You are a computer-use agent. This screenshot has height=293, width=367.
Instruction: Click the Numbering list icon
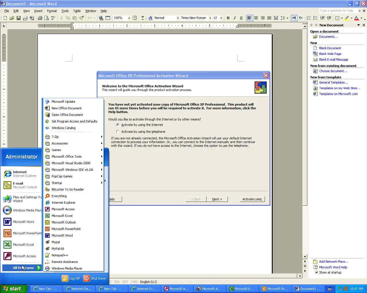click(309, 18)
